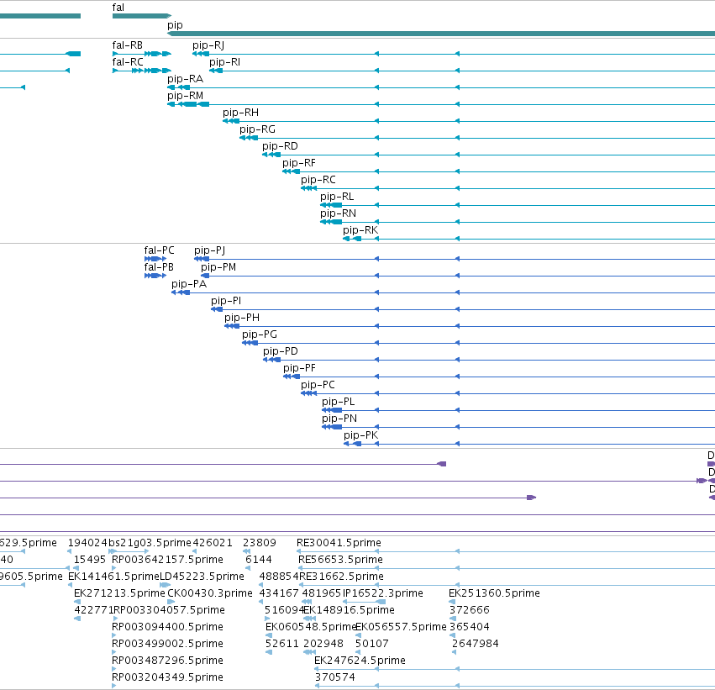Select the fal gene bar
This screenshot has width=715, height=690.
(142, 16)
